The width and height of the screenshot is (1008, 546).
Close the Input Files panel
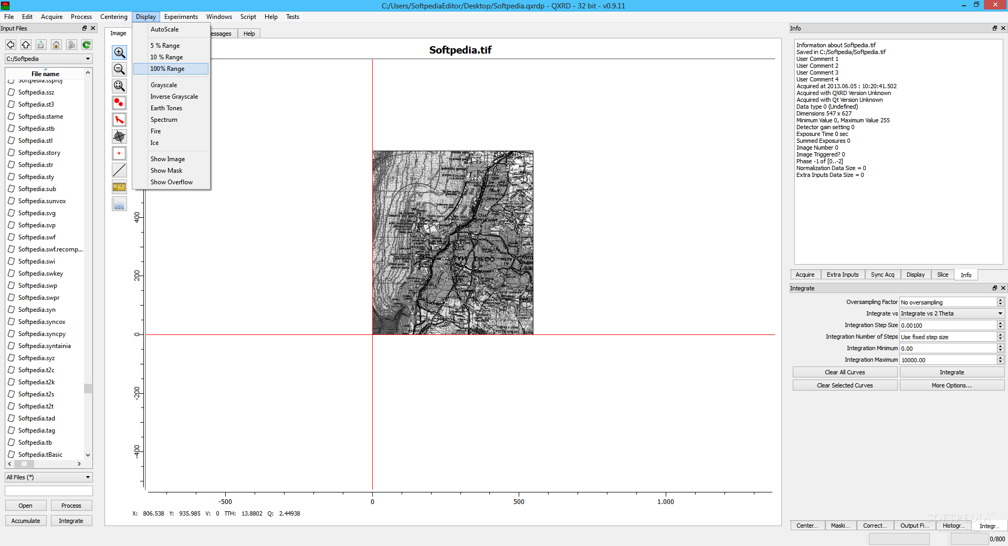pos(93,28)
